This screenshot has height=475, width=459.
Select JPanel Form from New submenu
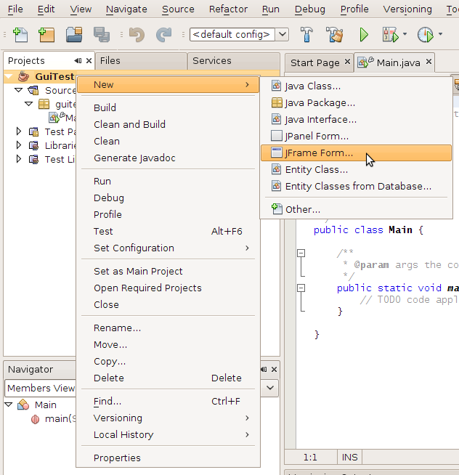pos(357,136)
